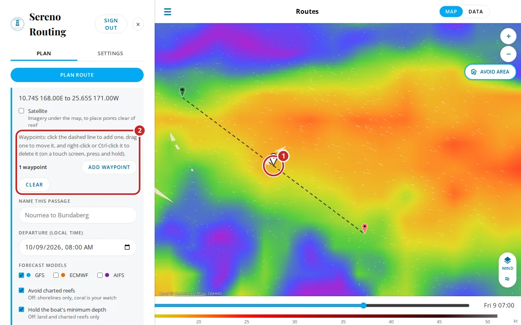This screenshot has height=325, width=521.
Task: Click the departure date value 10/09/2026, 08:00 AM
Action: (x=59, y=247)
